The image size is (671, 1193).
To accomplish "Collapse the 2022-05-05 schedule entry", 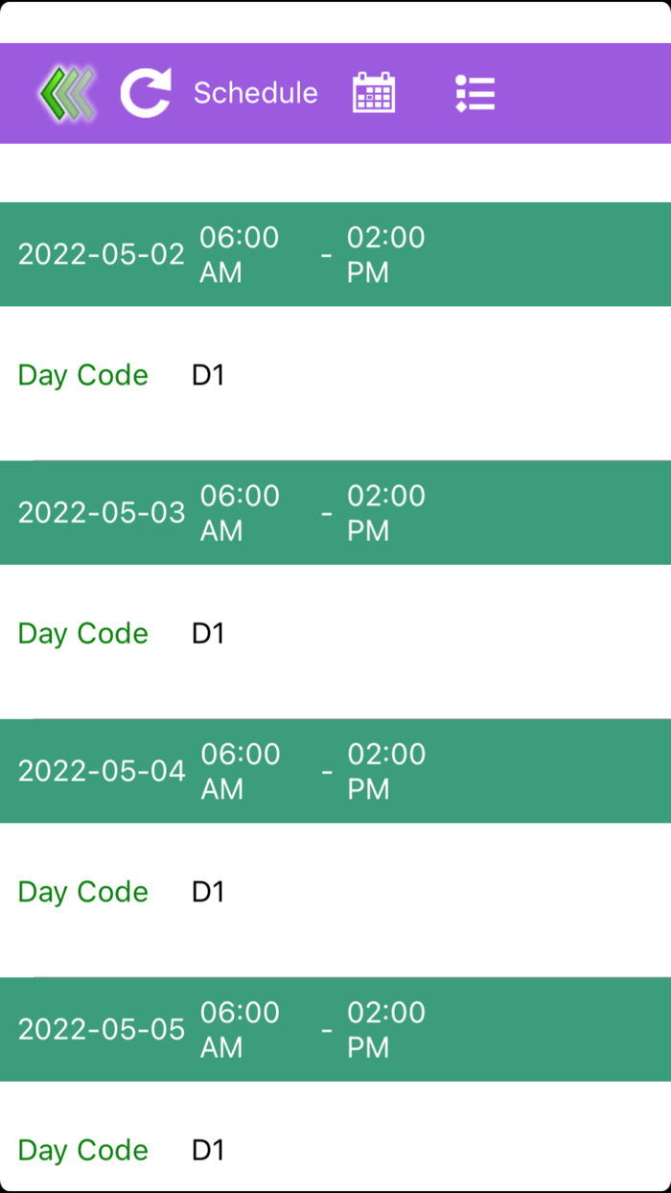I will (335, 1029).
